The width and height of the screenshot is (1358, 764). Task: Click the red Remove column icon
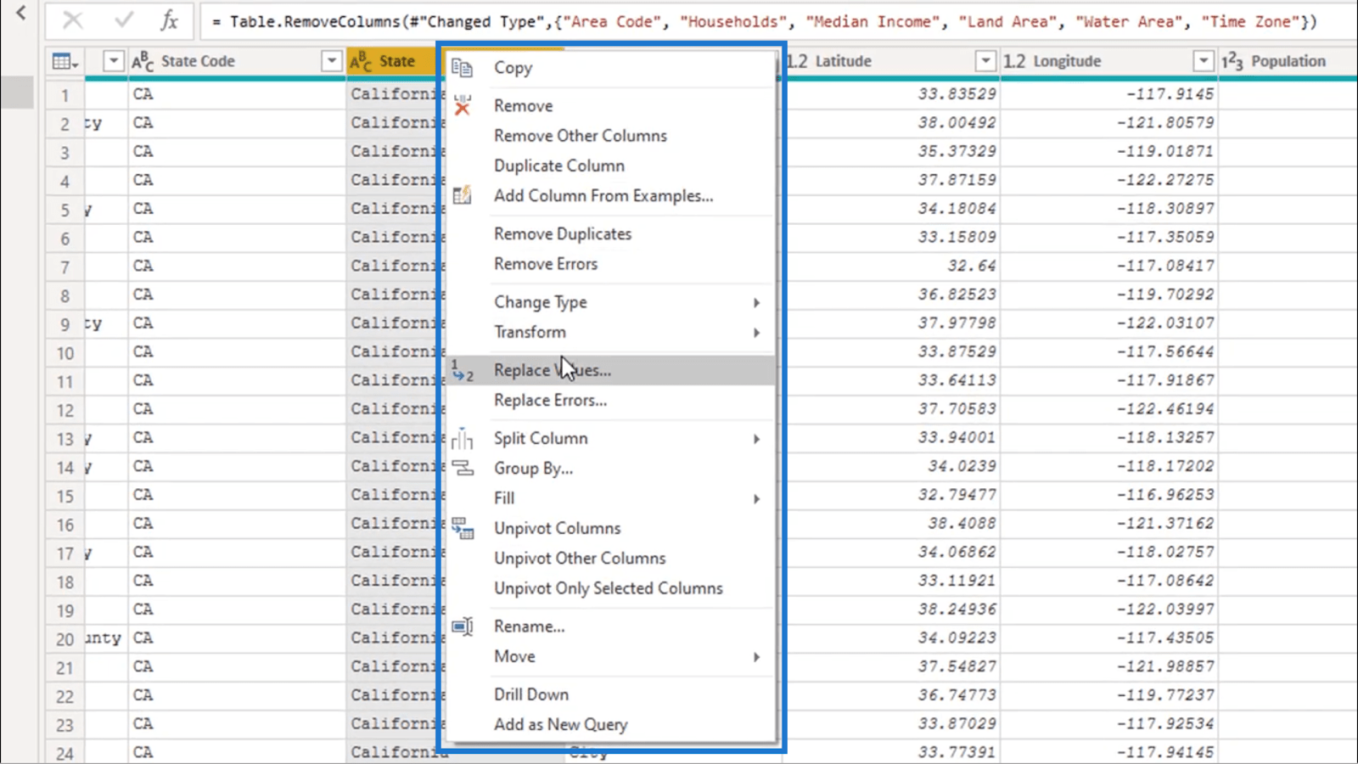point(463,105)
